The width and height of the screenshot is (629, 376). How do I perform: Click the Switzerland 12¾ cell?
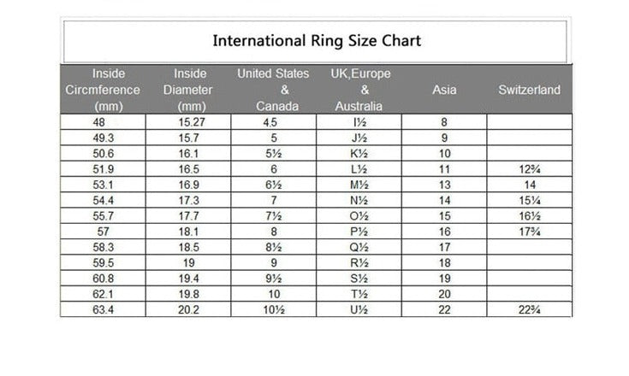(529, 169)
